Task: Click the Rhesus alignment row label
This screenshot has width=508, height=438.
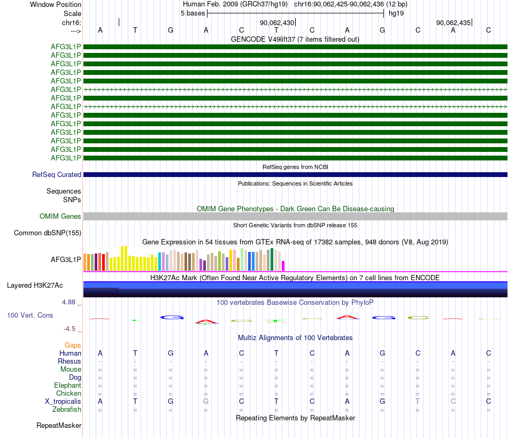Action: point(70,361)
